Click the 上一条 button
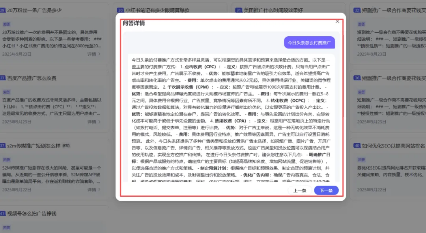This screenshot has width=426, height=233. [300, 190]
